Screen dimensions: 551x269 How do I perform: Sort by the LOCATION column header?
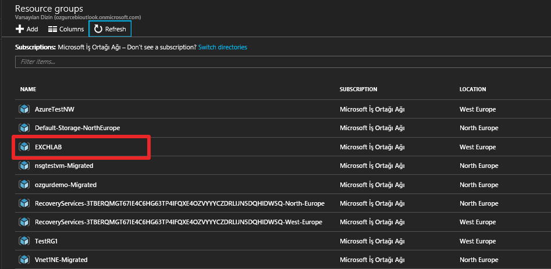coord(472,89)
